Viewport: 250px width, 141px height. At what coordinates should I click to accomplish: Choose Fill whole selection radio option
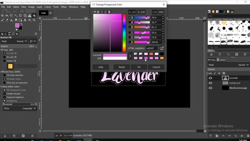click(4, 75)
